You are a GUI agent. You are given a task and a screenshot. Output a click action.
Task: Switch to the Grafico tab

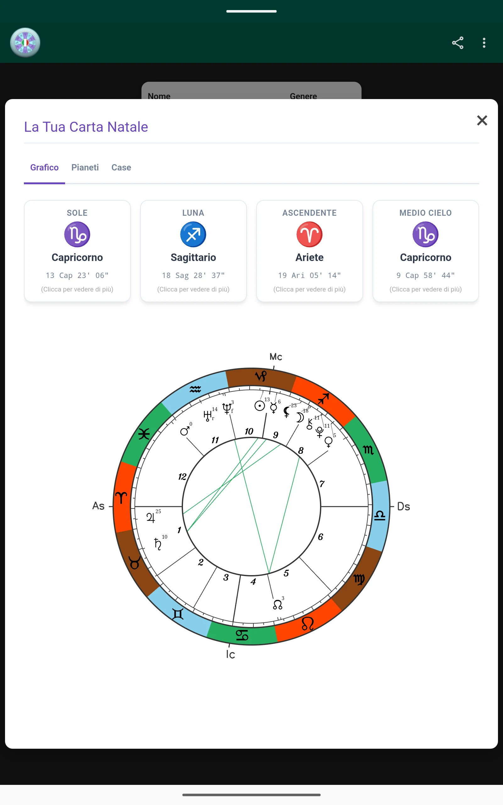coord(44,167)
